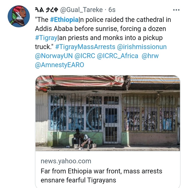Click the striped awning in card image
188x188 pixels.
108,83
